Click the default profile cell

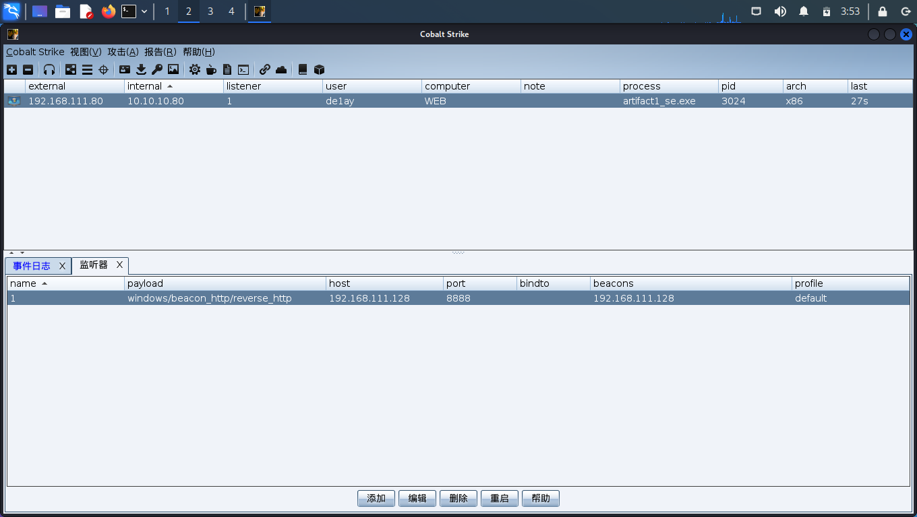pyautogui.click(x=851, y=298)
